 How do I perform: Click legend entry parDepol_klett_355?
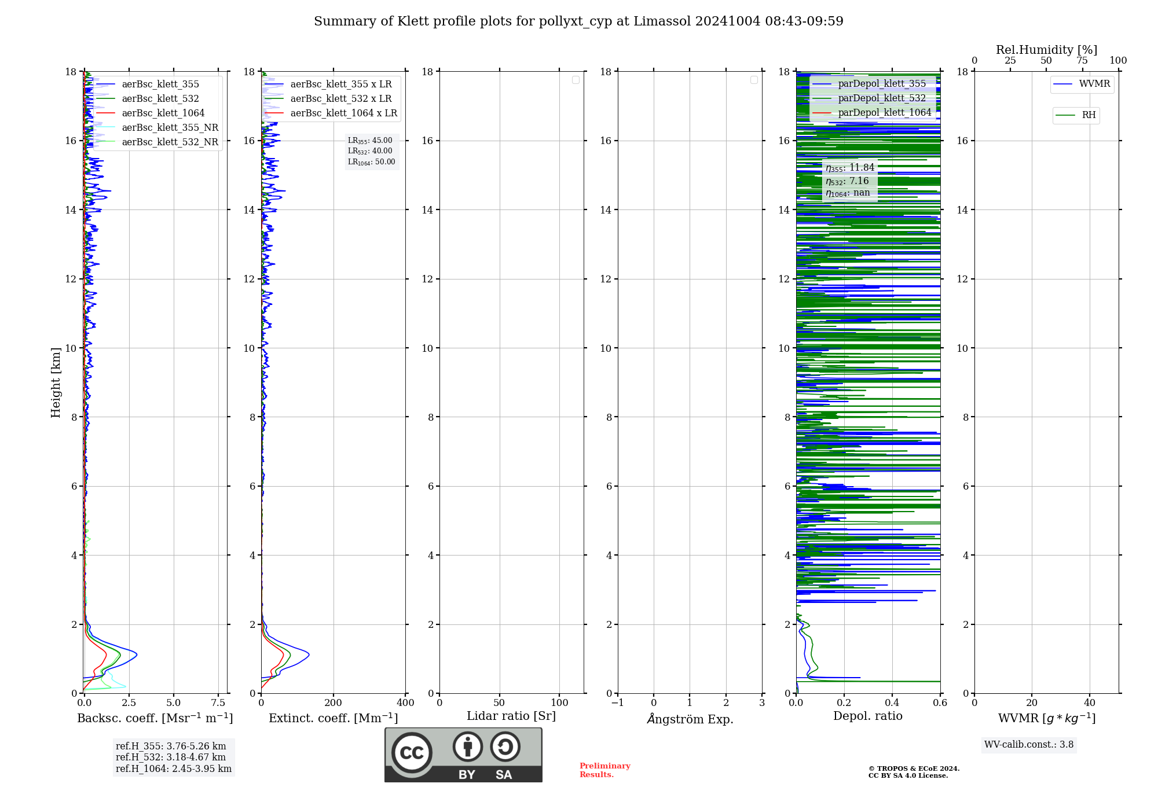[882, 83]
